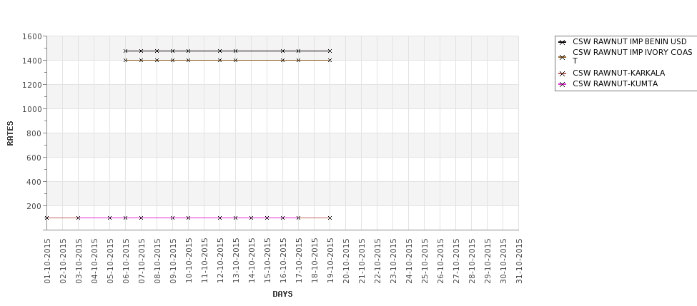697x306 pixels.
Task: Click the 1600 value on the RATES axis
Action: (x=31, y=36)
